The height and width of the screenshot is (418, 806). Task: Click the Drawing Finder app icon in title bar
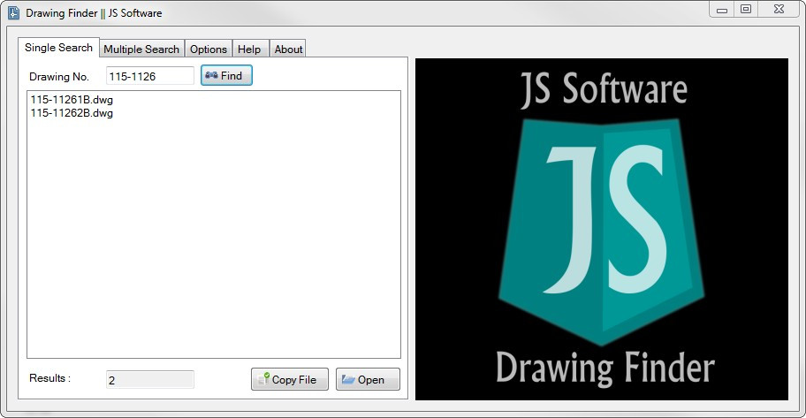(14, 13)
